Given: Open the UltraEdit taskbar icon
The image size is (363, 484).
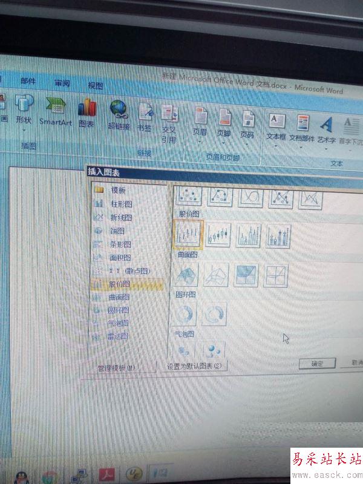Looking at the screenshot, I should 134,473.
